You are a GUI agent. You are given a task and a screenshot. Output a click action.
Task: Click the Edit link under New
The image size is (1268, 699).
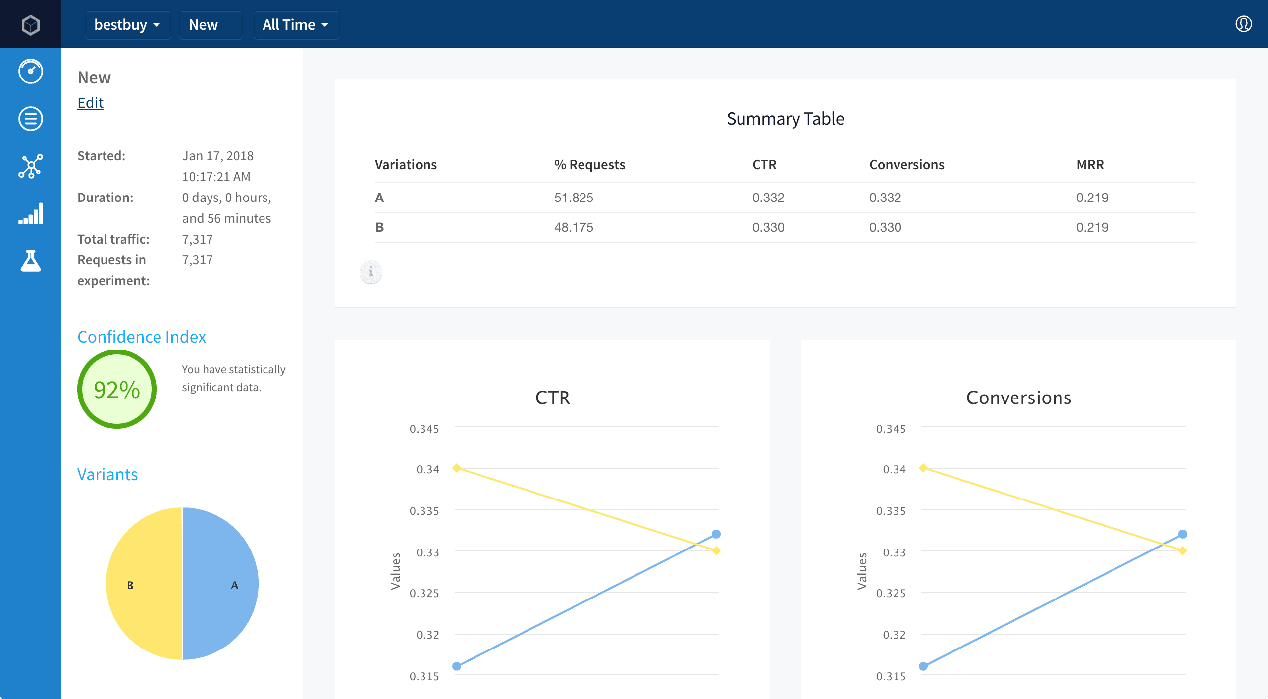click(90, 102)
